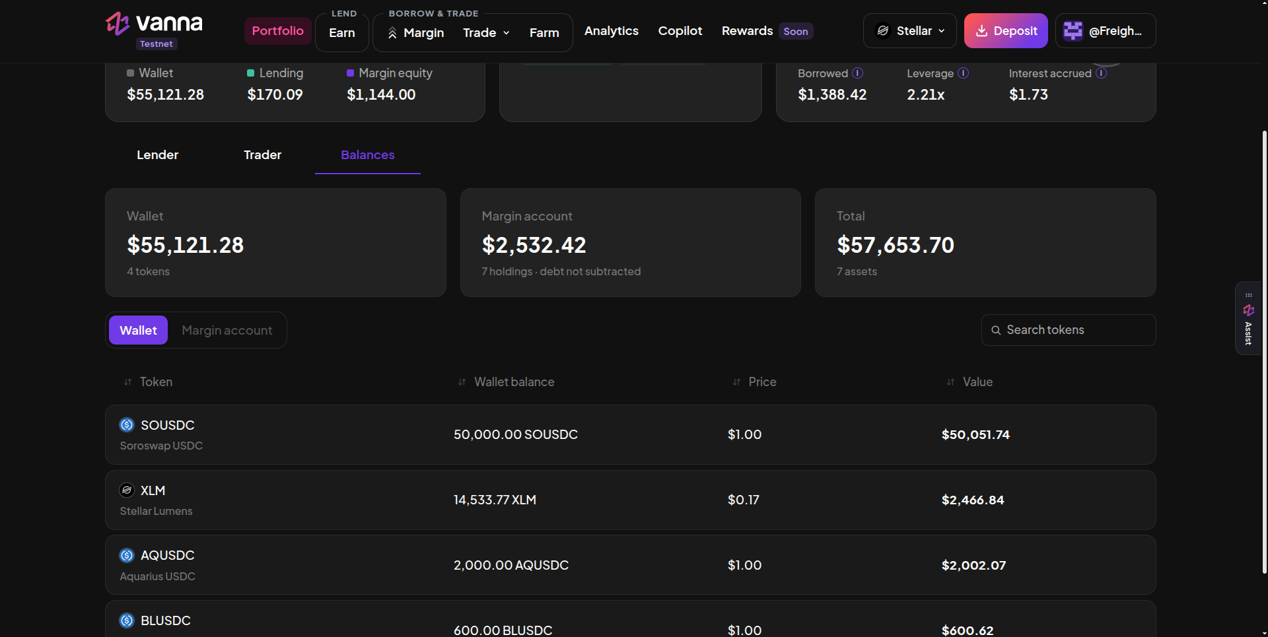Click the BLUSDC token icon
Screen dimensions: 1268x637
tap(127, 620)
